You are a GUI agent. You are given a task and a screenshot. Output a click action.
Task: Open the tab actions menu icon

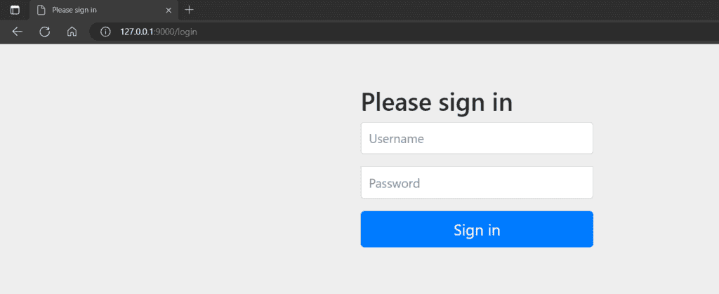coord(15,10)
